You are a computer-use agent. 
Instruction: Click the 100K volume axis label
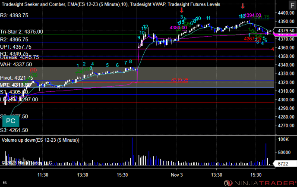click(x=283, y=140)
